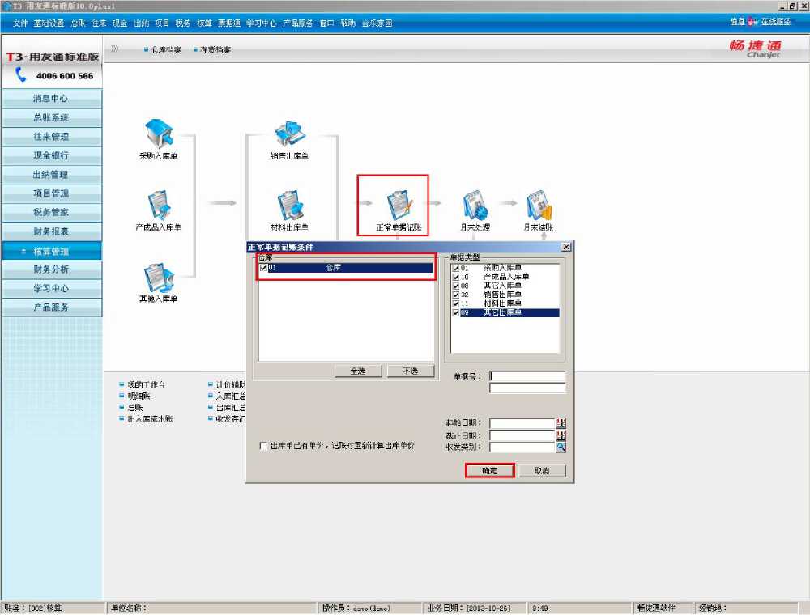Confirm the dialog with 确定

click(x=490, y=470)
